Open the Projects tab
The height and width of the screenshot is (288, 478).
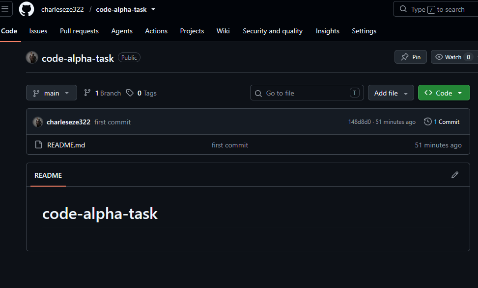tap(192, 31)
